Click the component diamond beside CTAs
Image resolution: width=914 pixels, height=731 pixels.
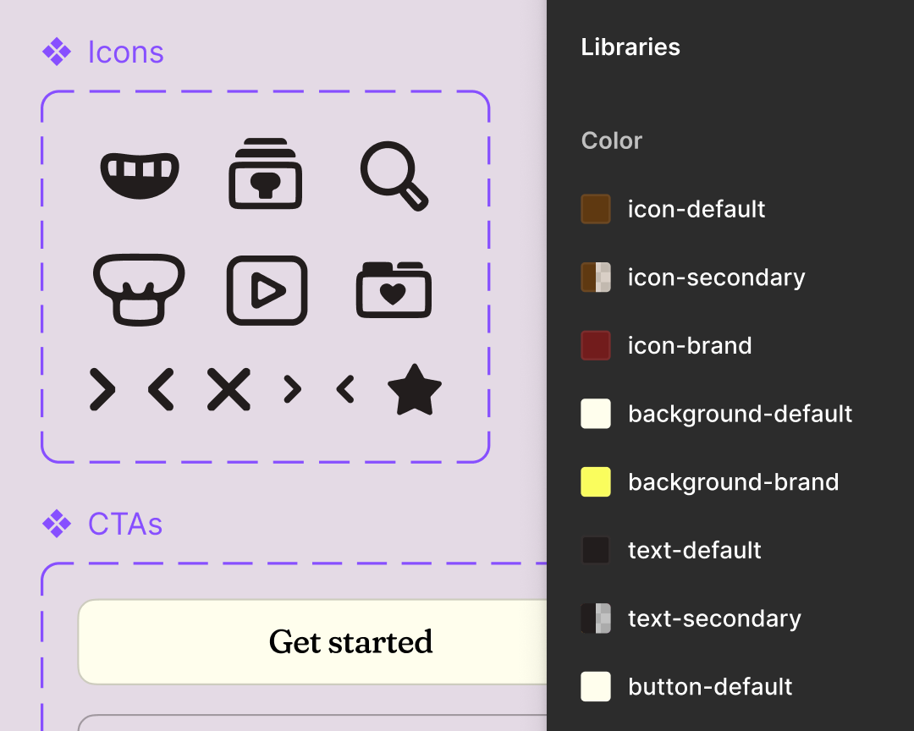click(56, 524)
